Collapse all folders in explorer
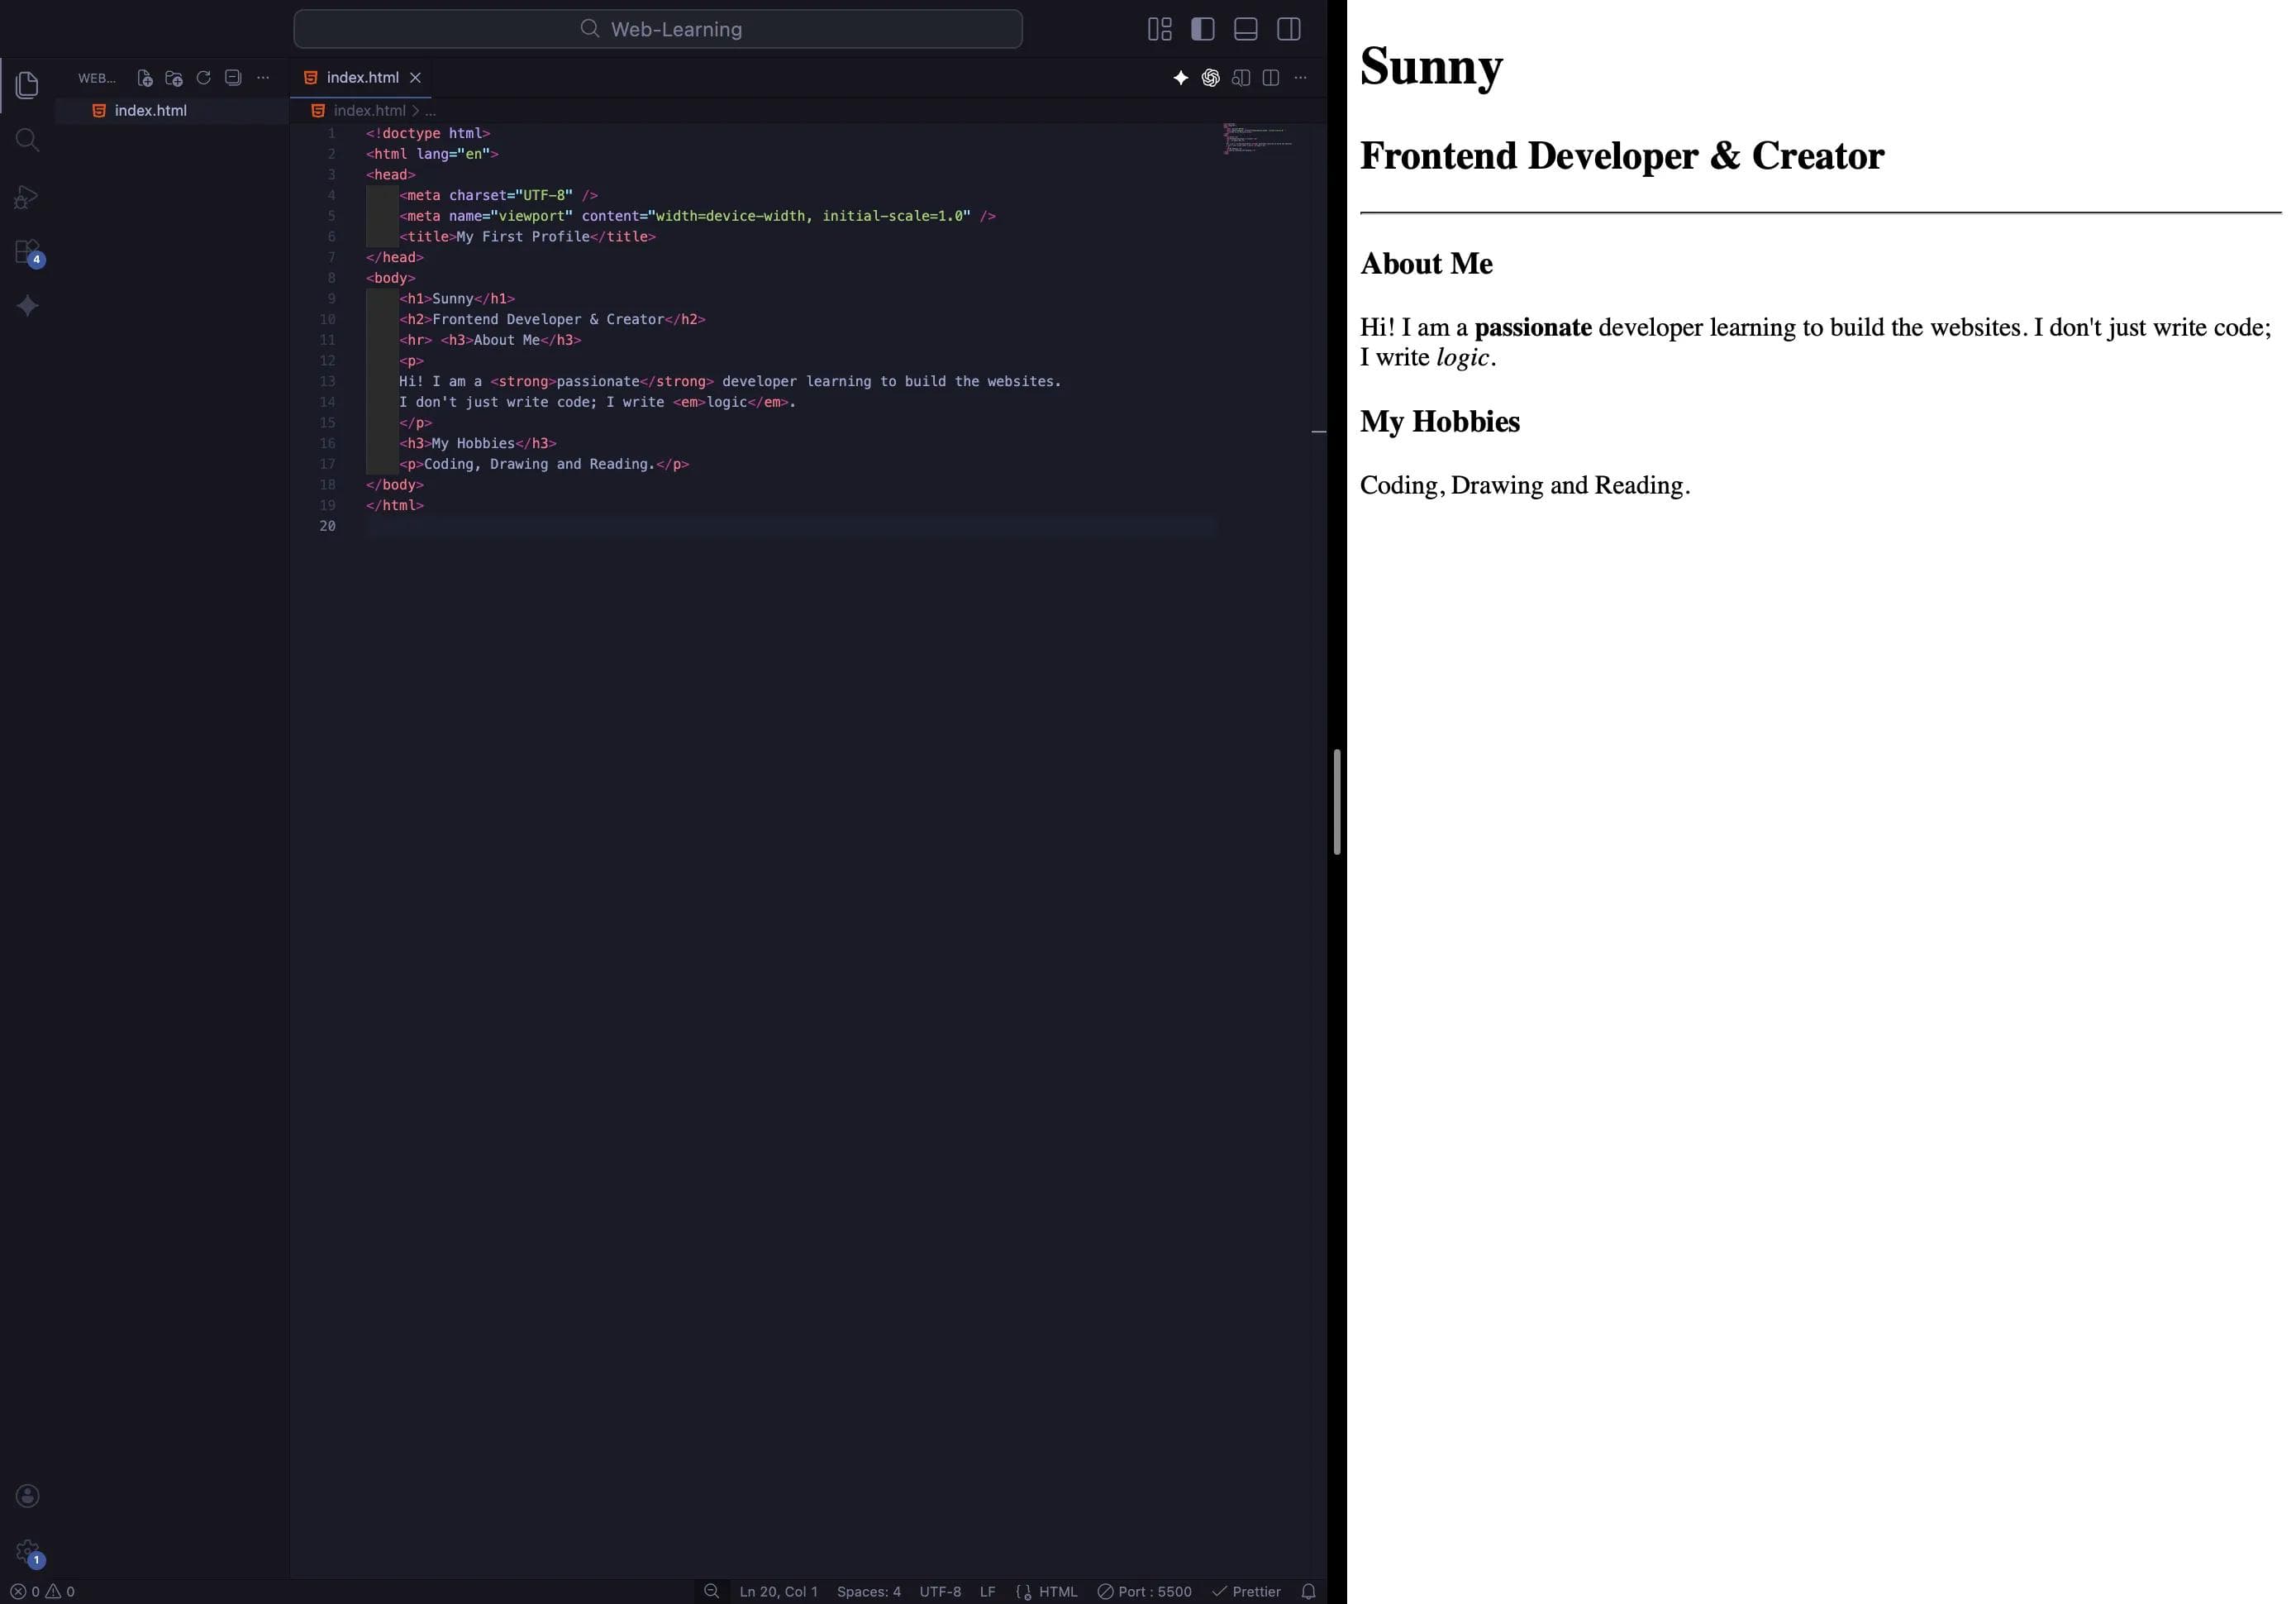 tap(233, 78)
